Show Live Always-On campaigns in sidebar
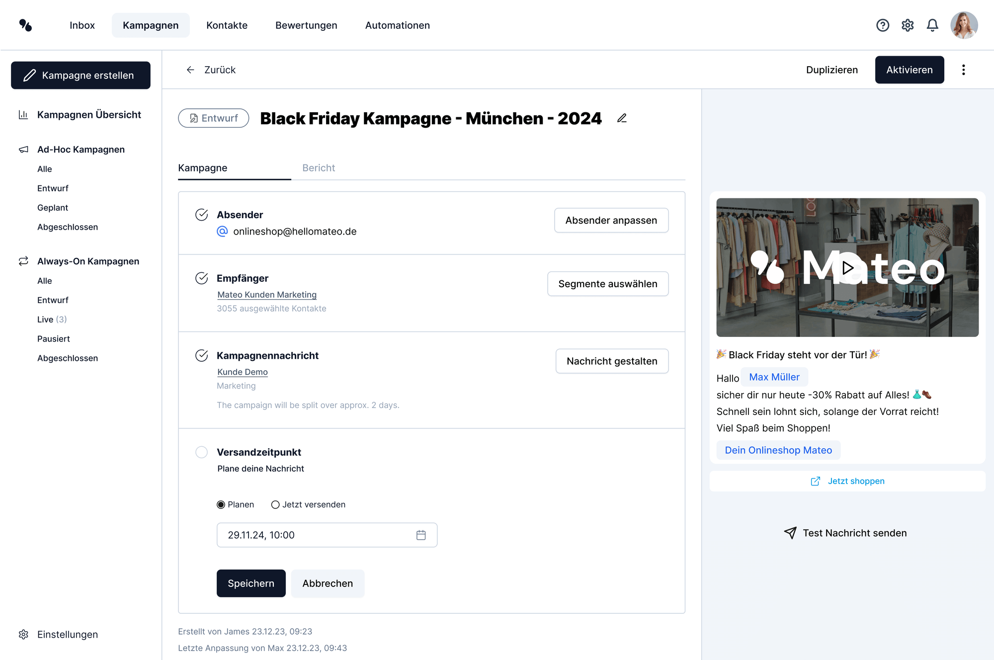 click(52, 320)
